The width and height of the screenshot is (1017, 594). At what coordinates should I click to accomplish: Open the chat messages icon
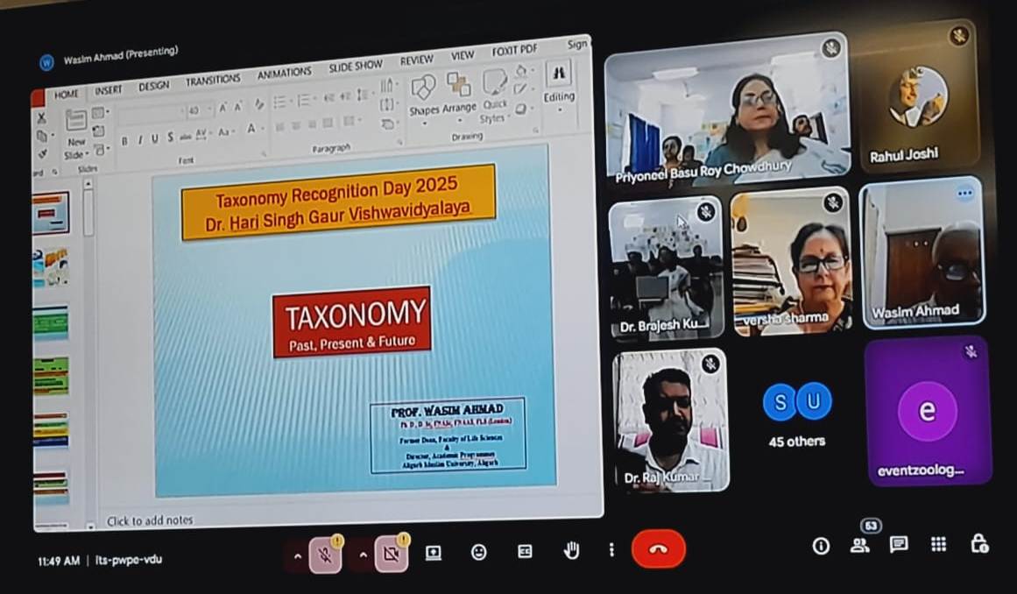(x=898, y=545)
